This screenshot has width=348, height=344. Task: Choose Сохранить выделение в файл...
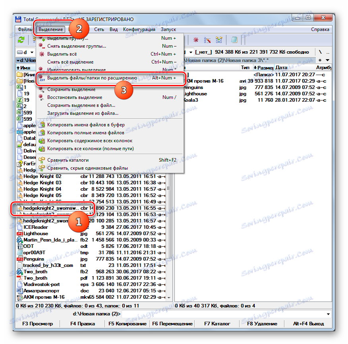pos(110,105)
